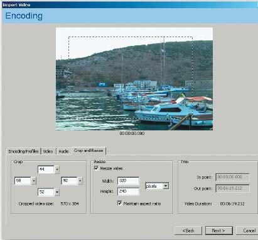Proceed with the Next > button
258x240 pixels.
tap(219, 231)
